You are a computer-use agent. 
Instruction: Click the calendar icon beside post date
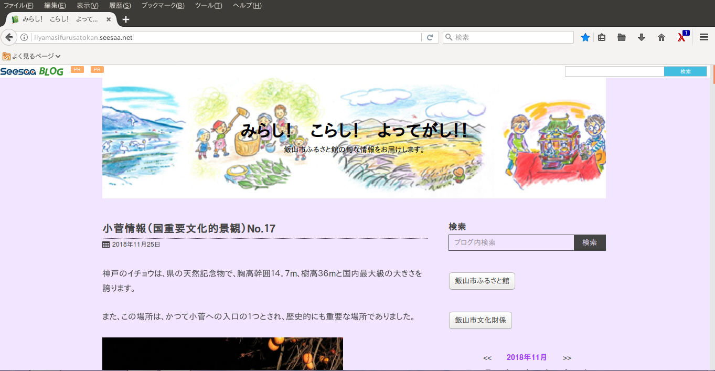click(106, 245)
